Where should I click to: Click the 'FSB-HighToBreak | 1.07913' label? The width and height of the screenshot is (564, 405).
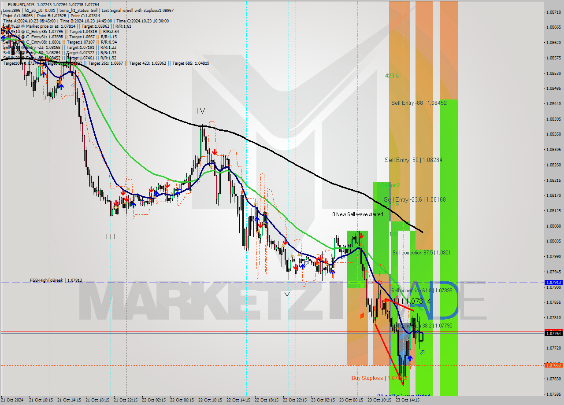tap(56, 280)
